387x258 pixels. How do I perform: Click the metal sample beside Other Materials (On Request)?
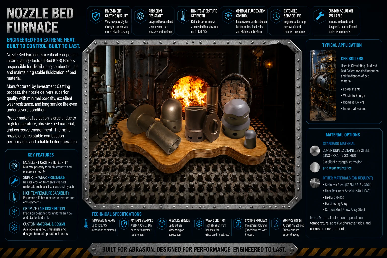tap(315, 183)
